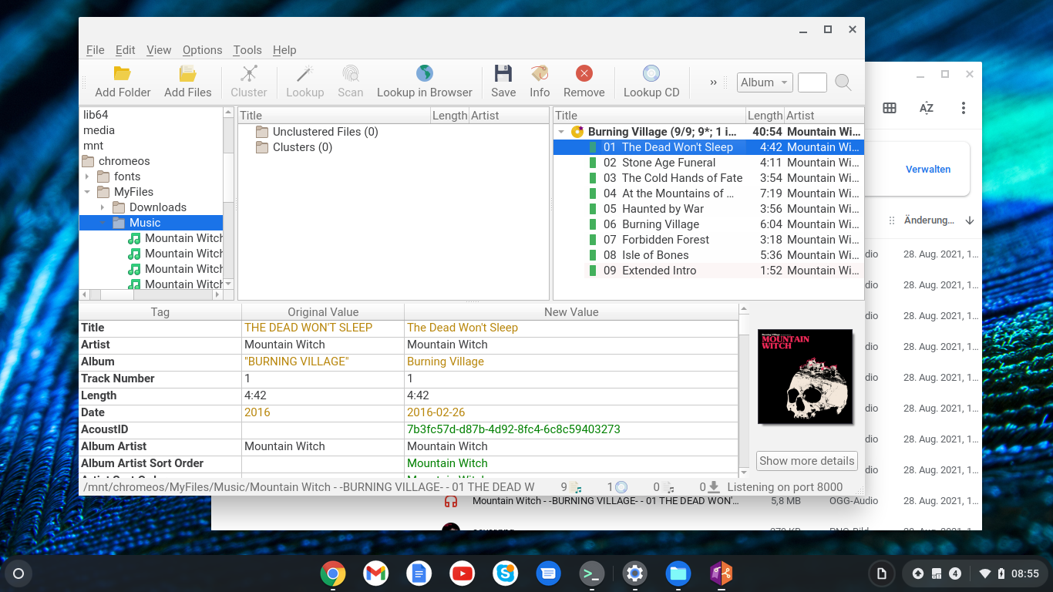Open Lookup in Browser globe icon
Viewport: 1053px width, 592px height.
point(424,73)
